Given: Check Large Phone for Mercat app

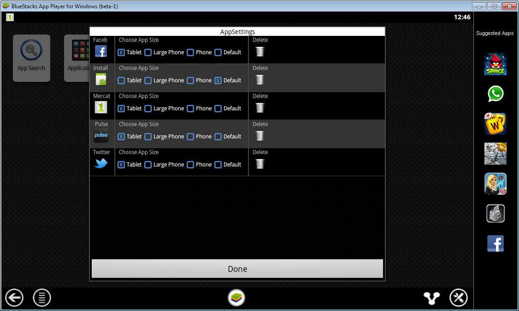Looking at the screenshot, I should tap(148, 109).
